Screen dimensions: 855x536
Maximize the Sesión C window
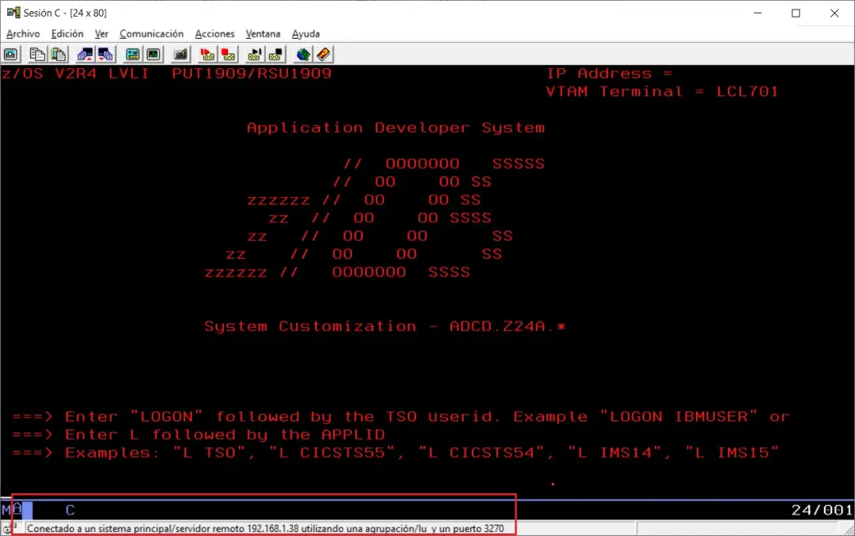(x=796, y=13)
